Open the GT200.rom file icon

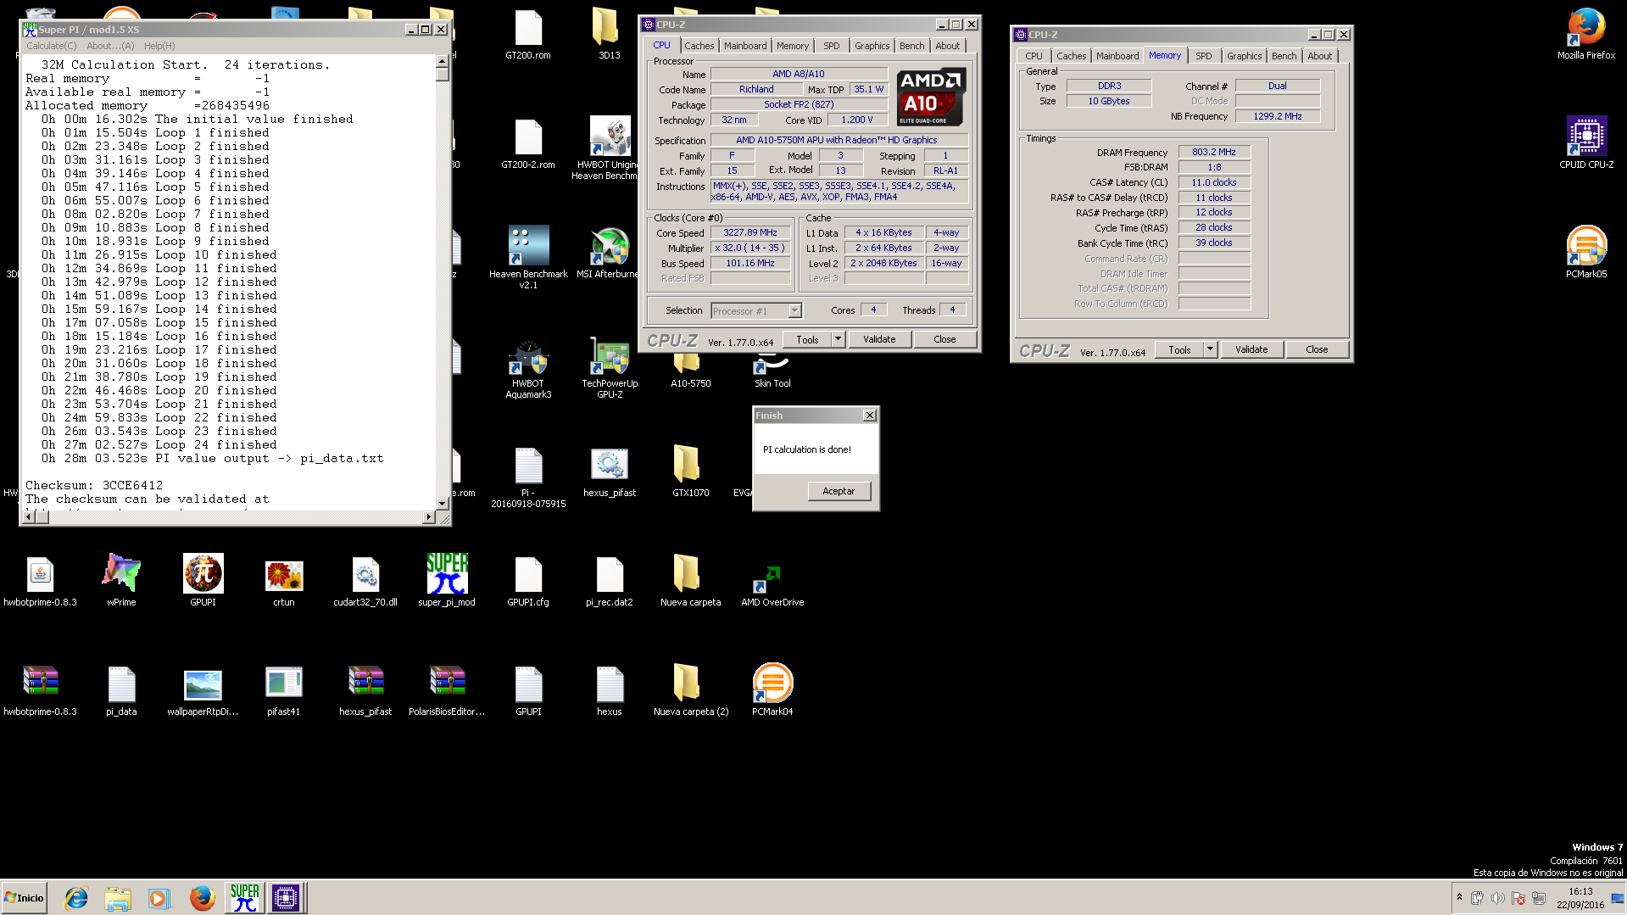pyautogui.click(x=528, y=34)
